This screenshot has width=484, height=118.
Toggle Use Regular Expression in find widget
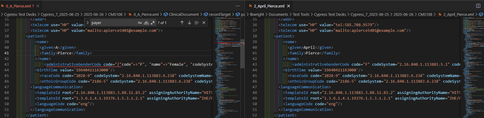coord(153,23)
